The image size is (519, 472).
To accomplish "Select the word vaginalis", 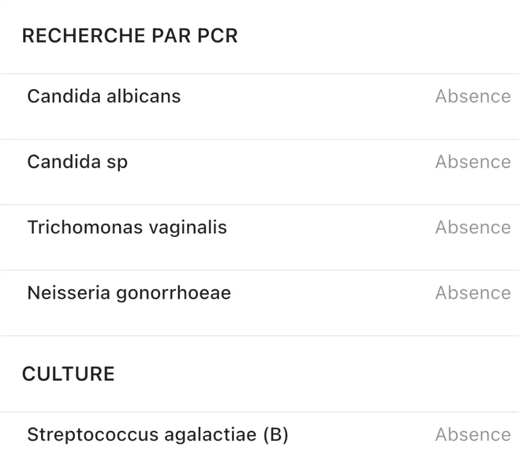I will click(x=188, y=227).
